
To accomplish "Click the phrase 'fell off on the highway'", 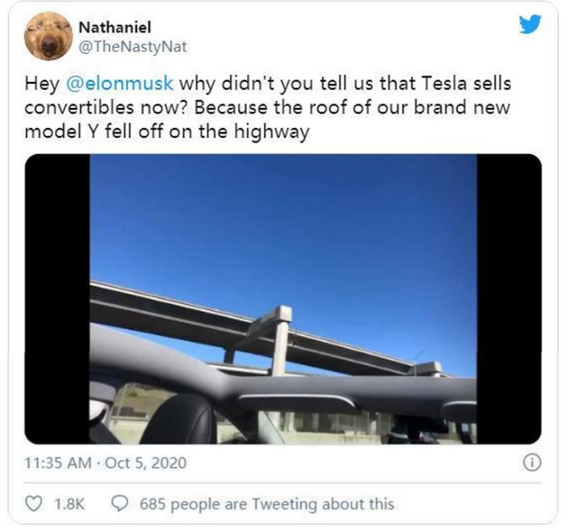I will (207, 132).
